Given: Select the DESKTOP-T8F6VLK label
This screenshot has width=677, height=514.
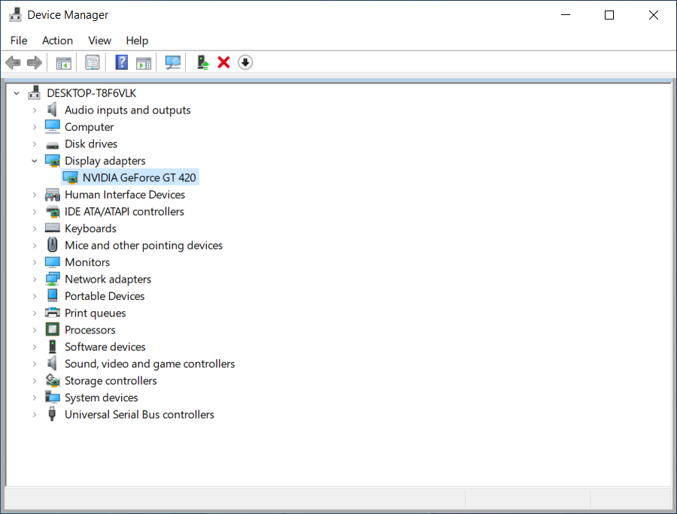Looking at the screenshot, I should pyautogui.click(x=92, y=93).
